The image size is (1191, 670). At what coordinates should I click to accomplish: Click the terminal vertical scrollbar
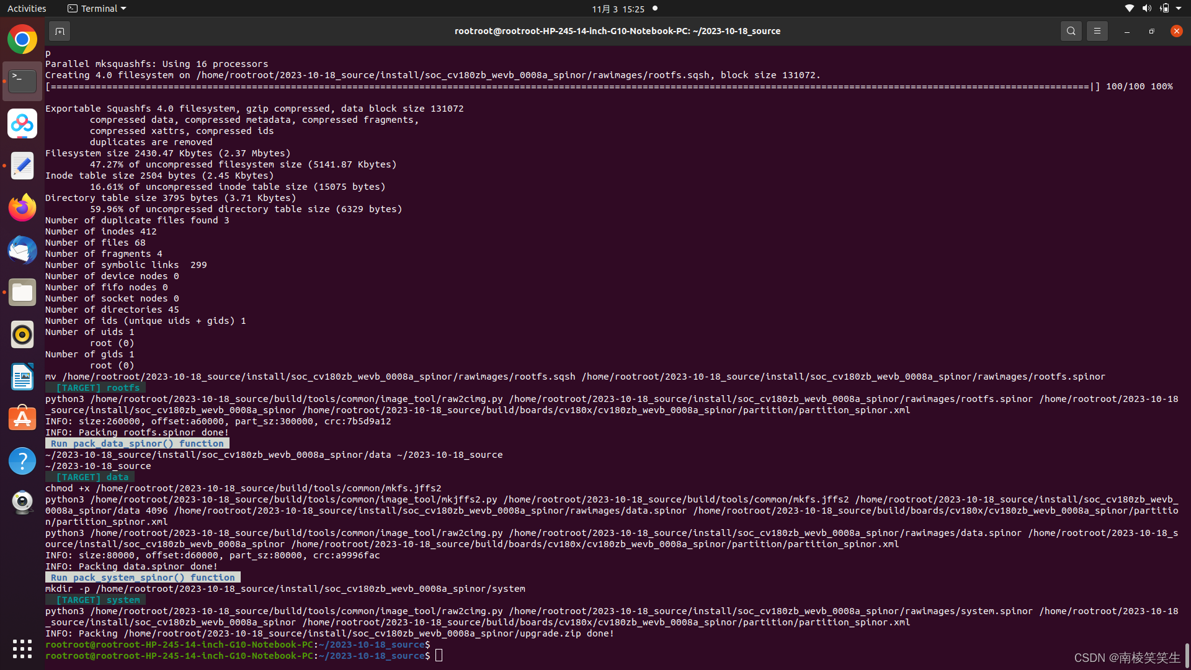pyautogui.click(x=1187, y=655)
